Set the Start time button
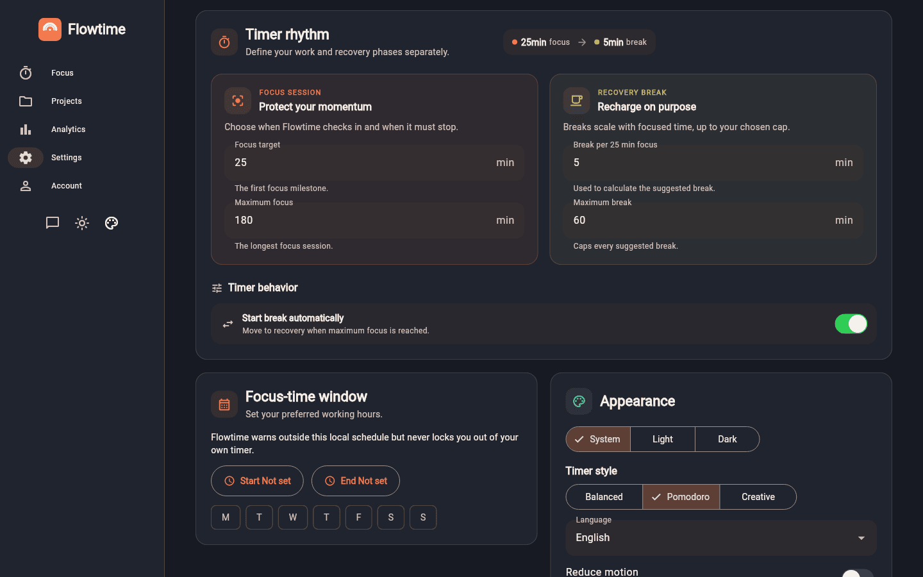 (x=257, y=481)
